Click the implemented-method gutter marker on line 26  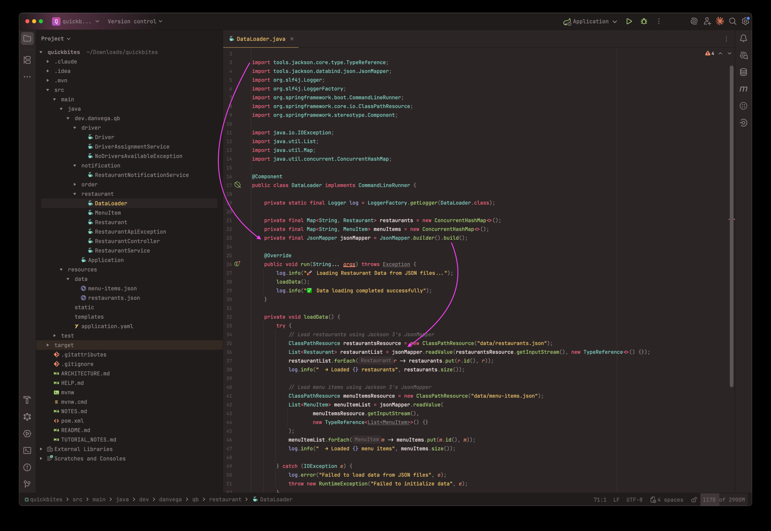point(237,264)
